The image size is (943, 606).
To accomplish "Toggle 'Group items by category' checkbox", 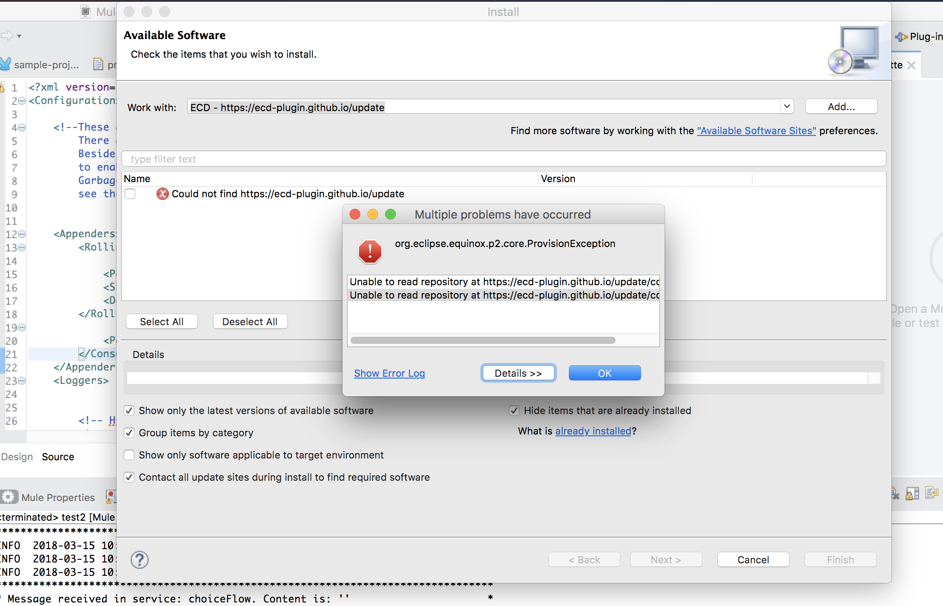I will tap(129, 433).
